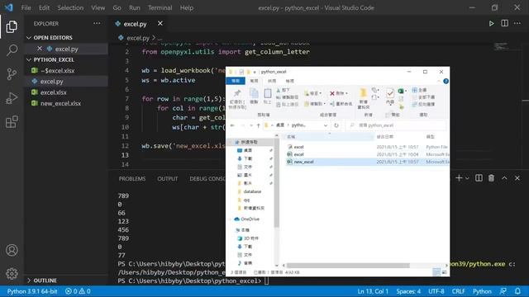Open the address bar history dropdown in File Explorer
The image size is (529, 297).
click(x=326, y=125)
